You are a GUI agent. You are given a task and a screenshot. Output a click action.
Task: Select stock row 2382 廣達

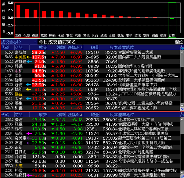point(90,120)
